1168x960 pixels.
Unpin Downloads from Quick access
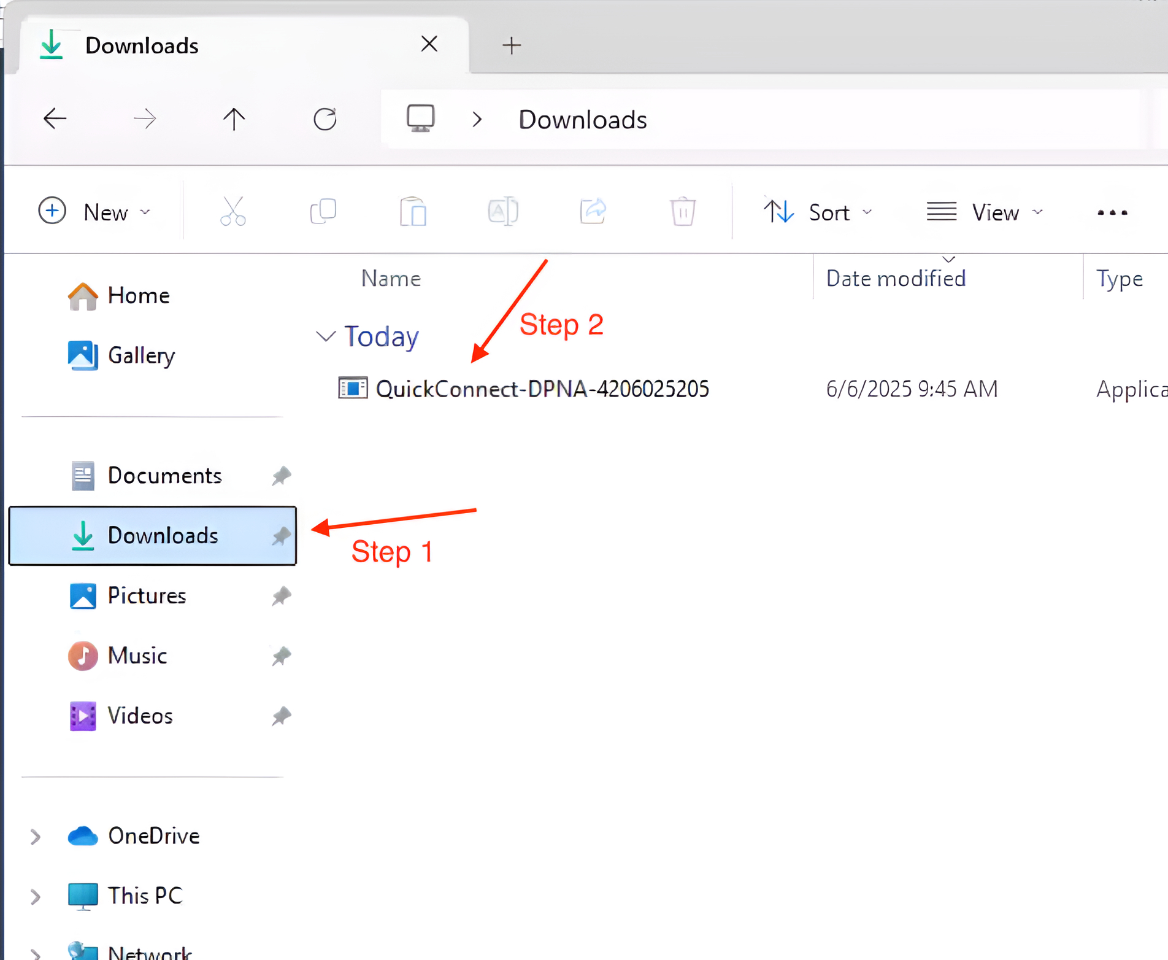pos(282,536)
